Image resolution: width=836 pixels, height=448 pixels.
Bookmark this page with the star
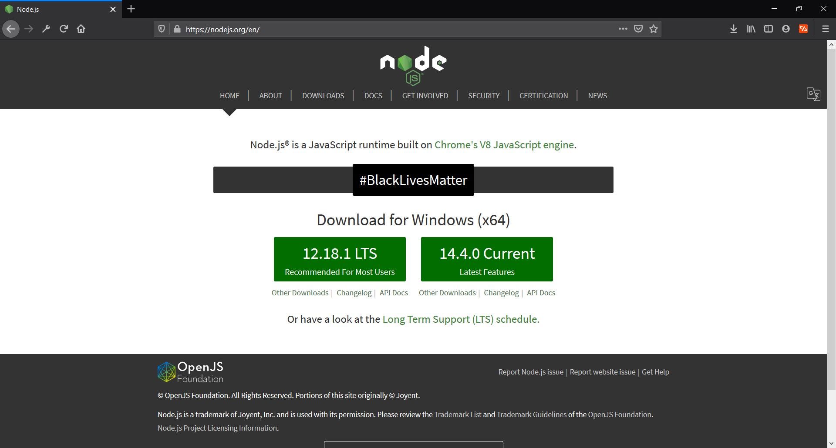(654, 29)
